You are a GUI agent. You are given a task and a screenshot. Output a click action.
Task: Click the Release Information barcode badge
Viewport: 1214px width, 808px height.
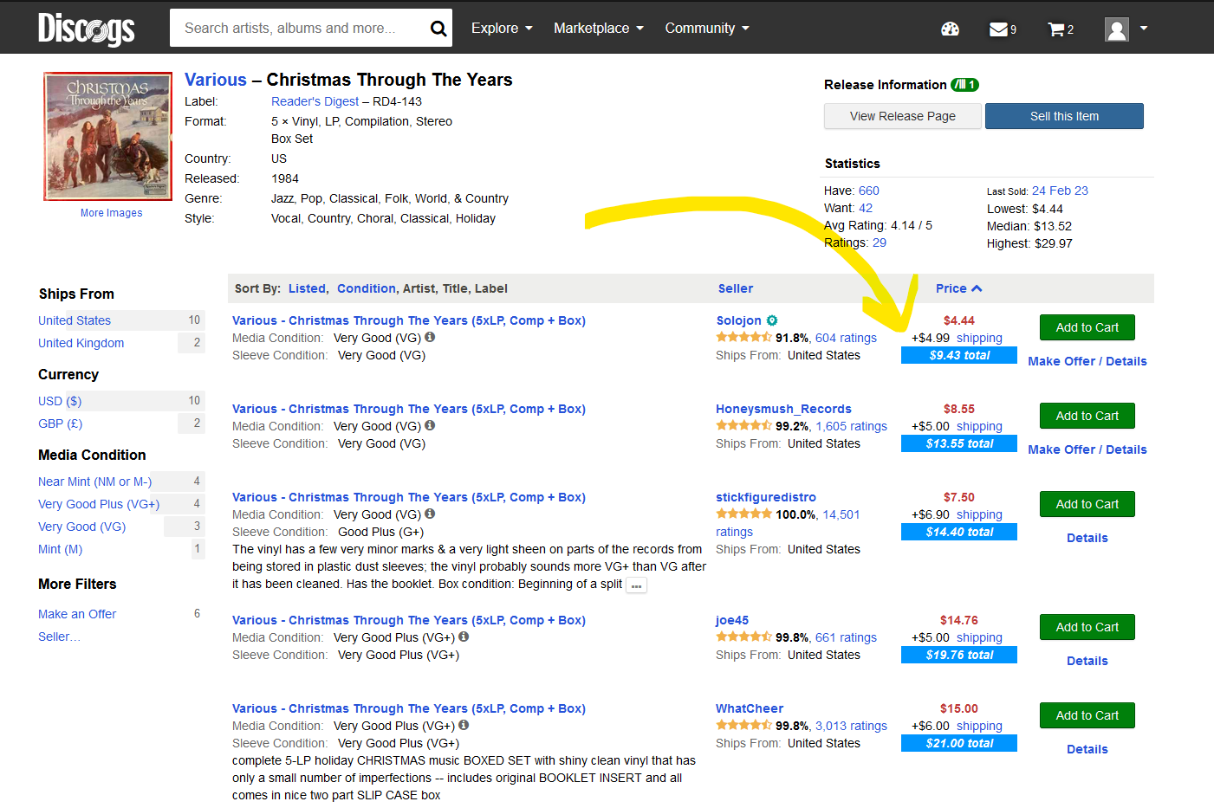[x=964, y=85]
